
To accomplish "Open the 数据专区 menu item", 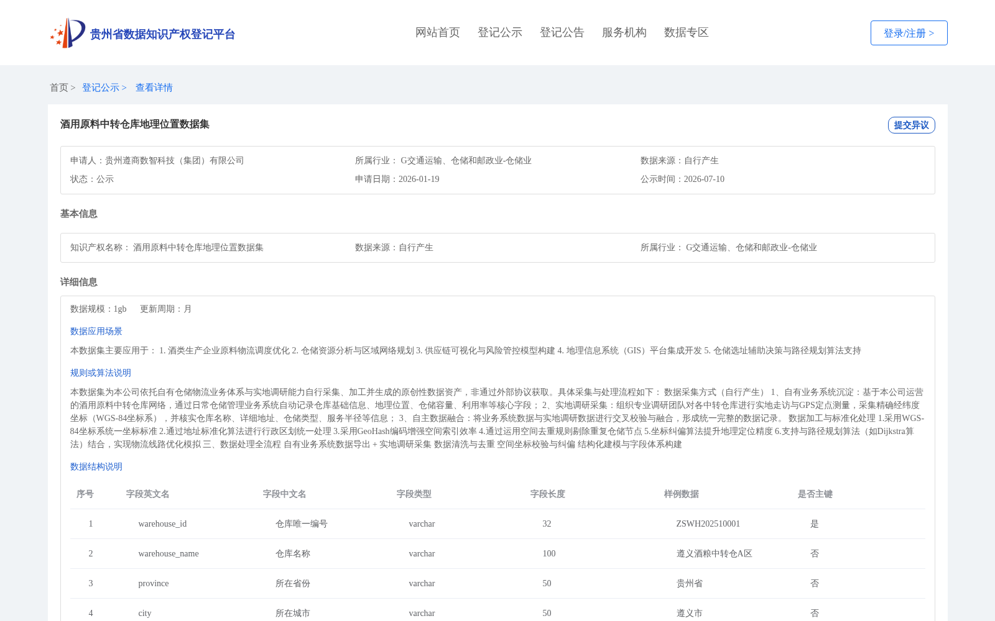I will 687,32.
